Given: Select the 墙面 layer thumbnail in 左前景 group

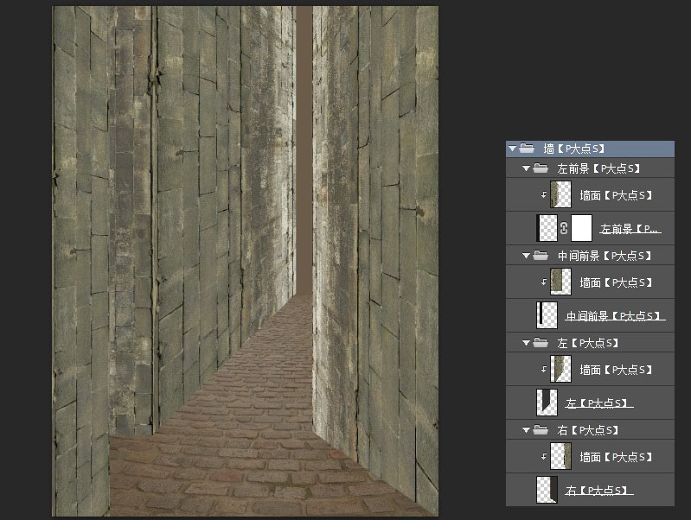Looking at the screenshot, I should 560,194.
